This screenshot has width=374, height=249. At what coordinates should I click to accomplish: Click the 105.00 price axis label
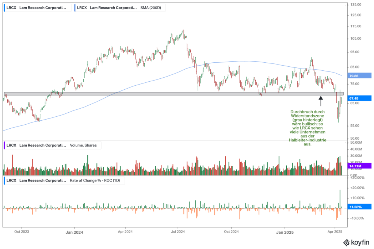356,39
